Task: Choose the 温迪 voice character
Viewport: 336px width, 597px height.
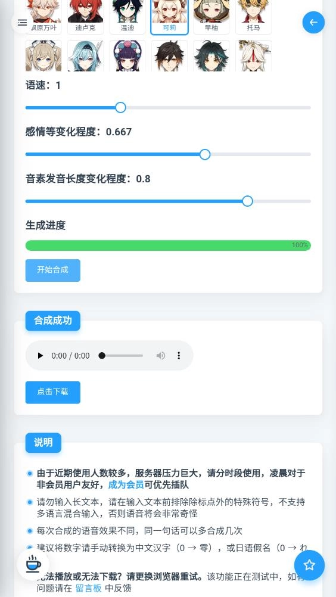Action: coord(127,17)
